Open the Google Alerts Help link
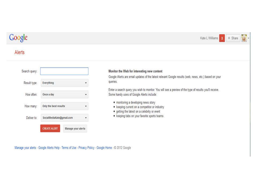The height and width of the screenshot is (193, 257). [x=49, y=148]
